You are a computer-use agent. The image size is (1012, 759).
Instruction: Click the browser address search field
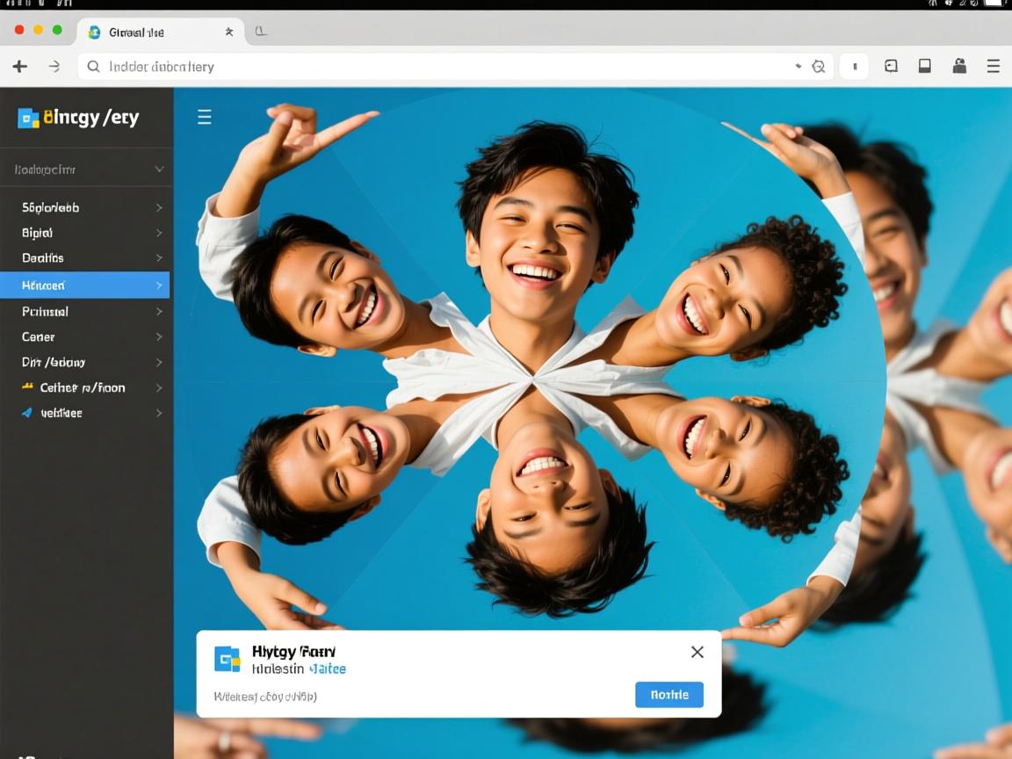pyautogui.click(x=439, y=67)
